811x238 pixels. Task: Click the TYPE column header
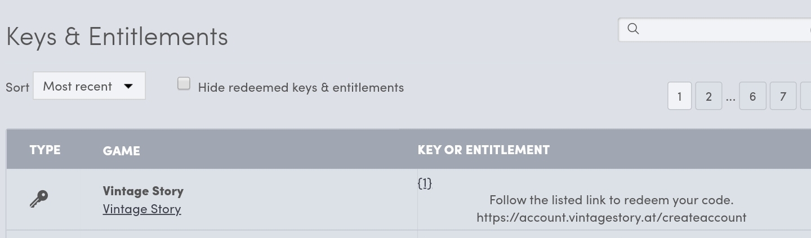45,150
